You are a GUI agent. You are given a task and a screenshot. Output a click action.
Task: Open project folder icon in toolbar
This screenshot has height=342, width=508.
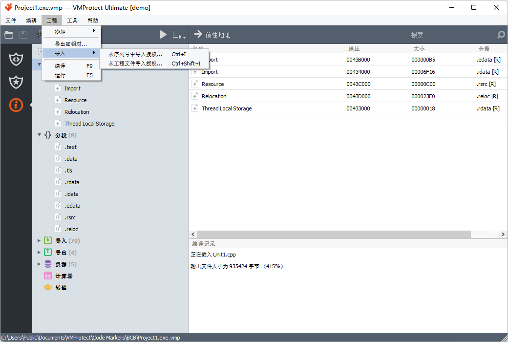tap(9, 35)
